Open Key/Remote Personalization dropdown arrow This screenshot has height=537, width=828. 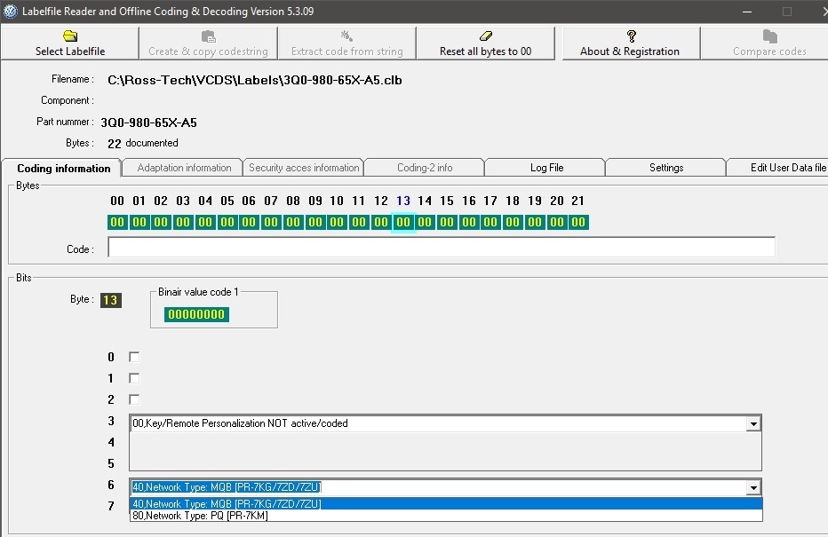coord(753,423)
